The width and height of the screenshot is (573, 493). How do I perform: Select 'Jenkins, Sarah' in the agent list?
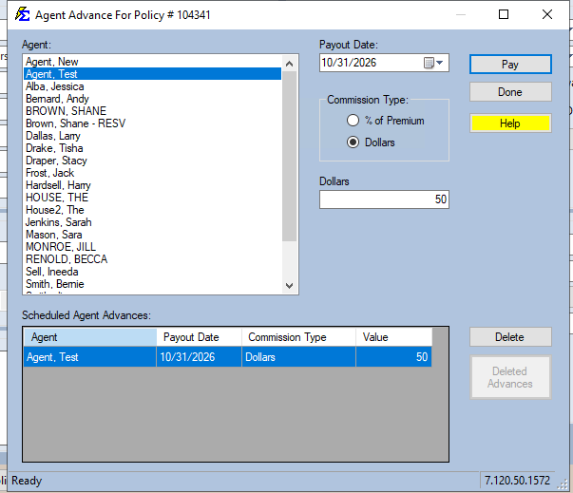(x=152, y=222)
